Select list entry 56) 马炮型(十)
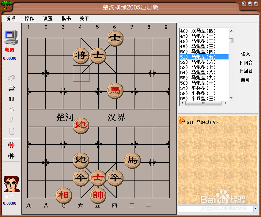 [x=204, y=83]
